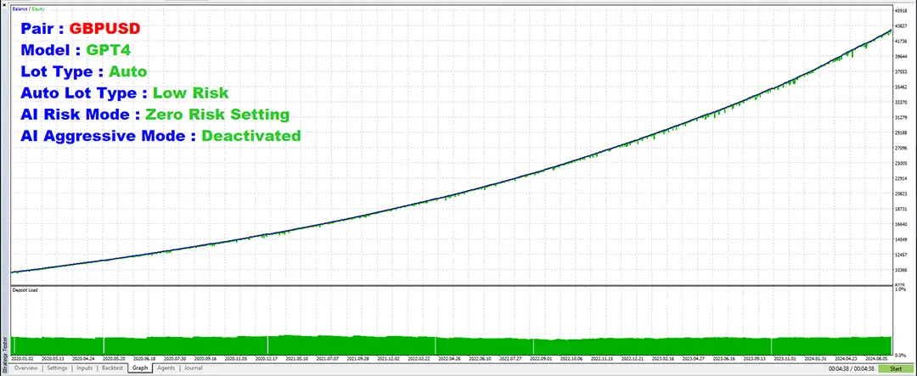
Task: Go to the Backtest tab
Action: 113,368
